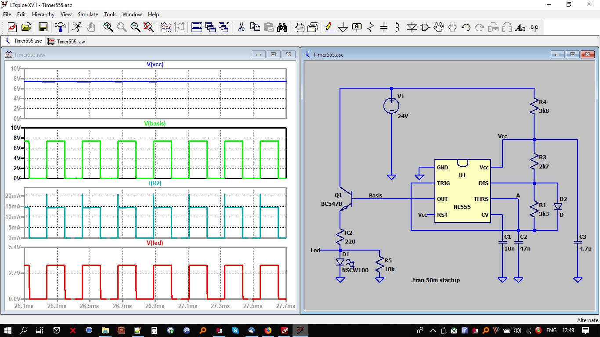Viewport: 600px width, 337px height.
Task: Run the simulation with the running man icon
Action: coord(77,27)
